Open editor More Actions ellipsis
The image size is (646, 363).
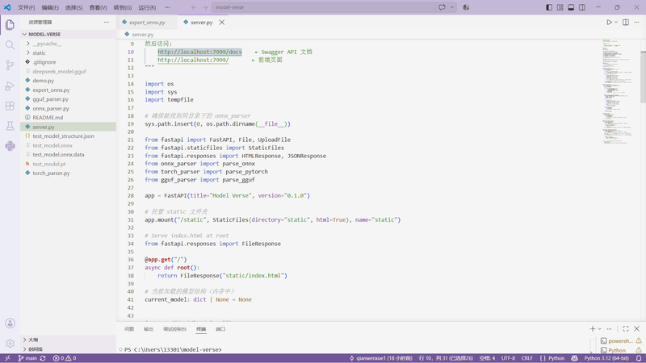636,23
